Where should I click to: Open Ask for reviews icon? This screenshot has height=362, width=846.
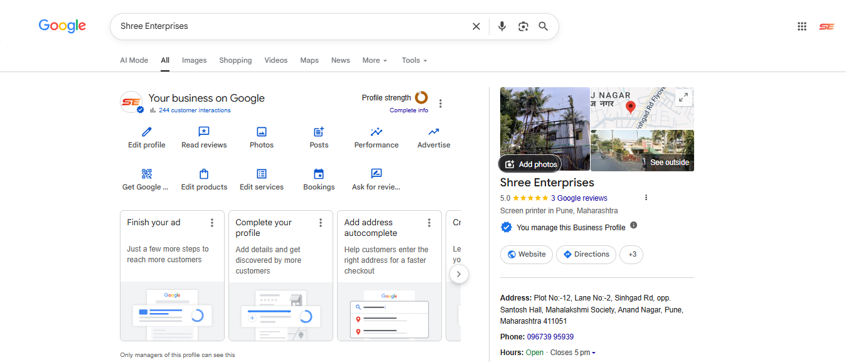(x=377, y=174)
